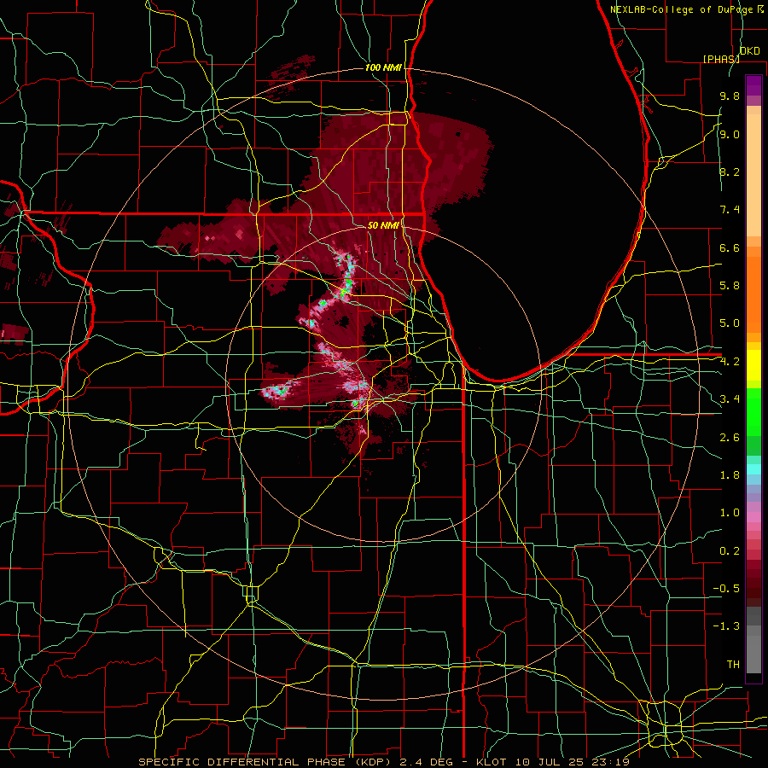Click the [PHAS] legend heading
Viewport: 768px width, 768px height.
click(721, 59)
